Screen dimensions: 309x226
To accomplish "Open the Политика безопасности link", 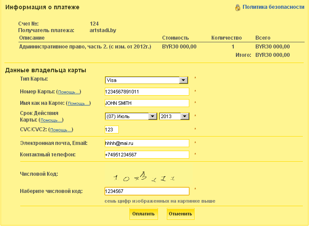I will (x=273, y=7).
